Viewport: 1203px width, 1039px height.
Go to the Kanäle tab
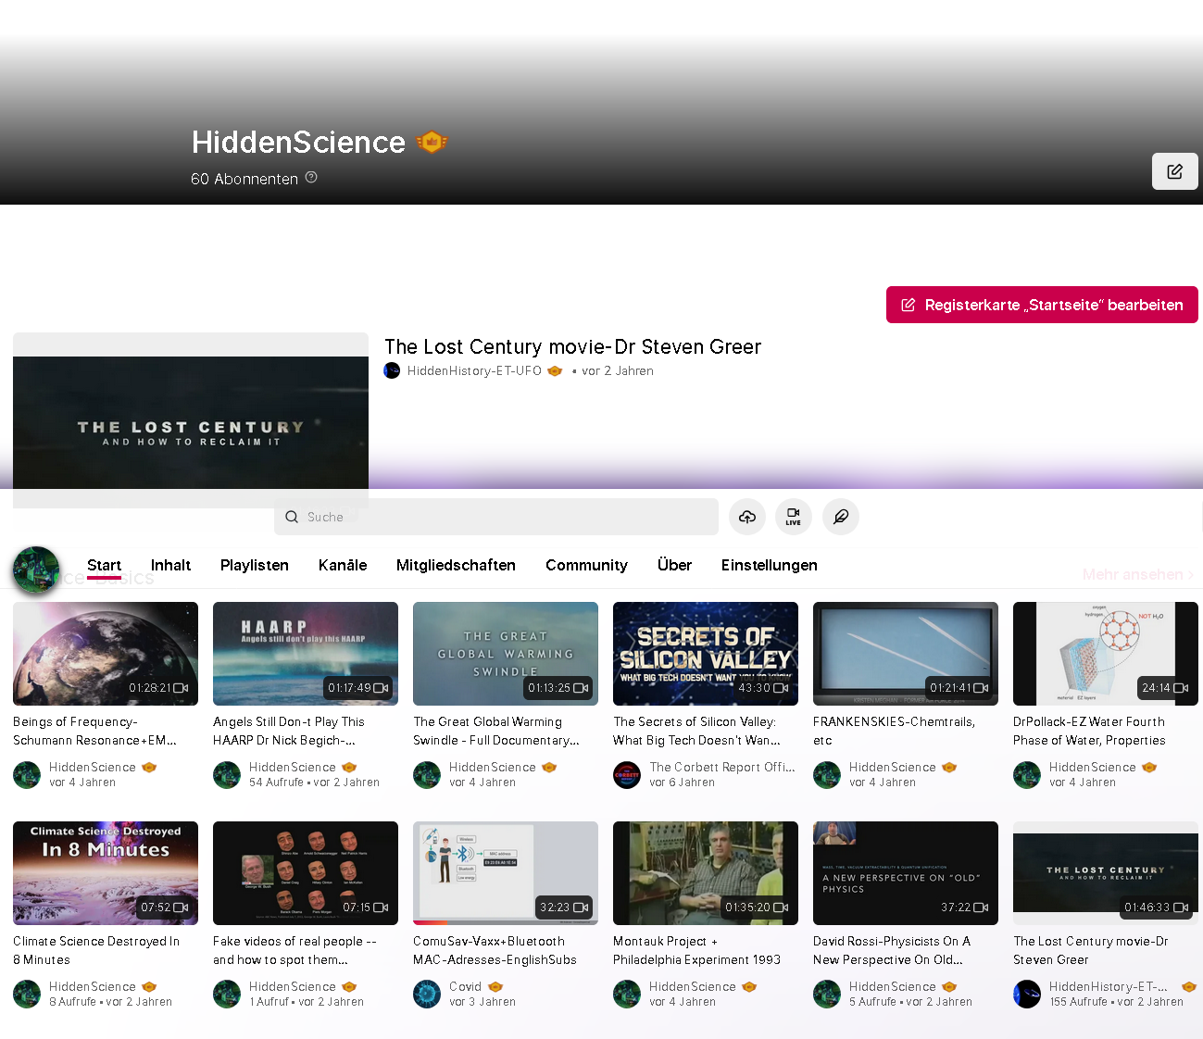click(x=343, y=565)
